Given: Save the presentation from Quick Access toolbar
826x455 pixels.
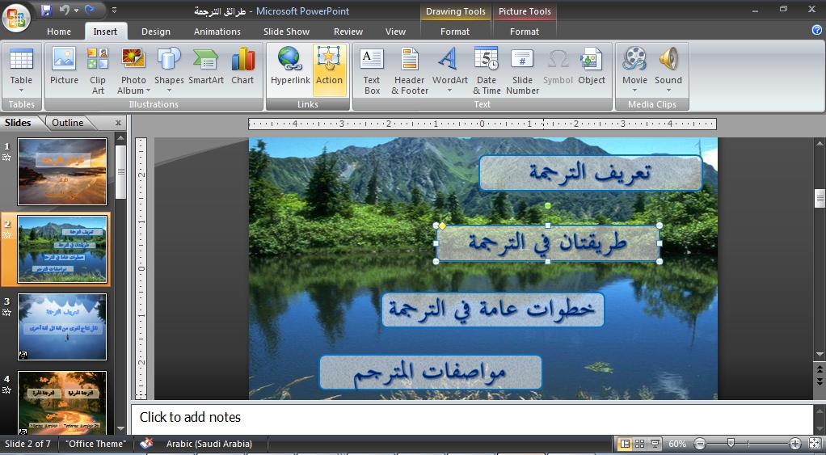Looking at the screenshot, I should 46,10.
